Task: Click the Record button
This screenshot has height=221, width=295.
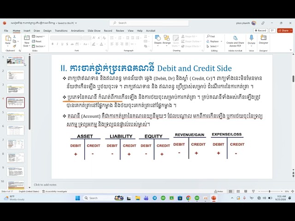Action: 260,30
